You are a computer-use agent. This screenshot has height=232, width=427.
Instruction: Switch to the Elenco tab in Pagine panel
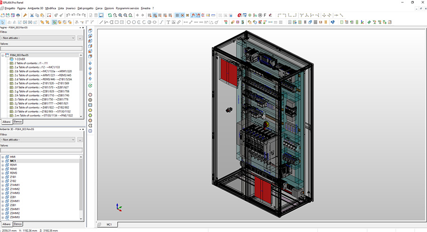[18, 122]
